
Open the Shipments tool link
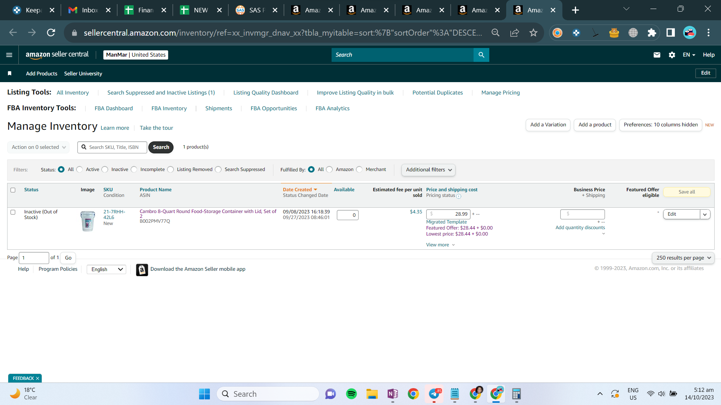tap(219, 108)
